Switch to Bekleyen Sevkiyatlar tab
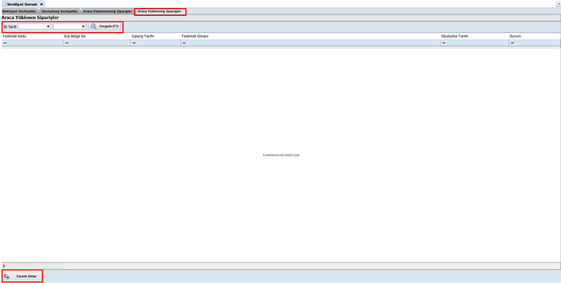561x283 pixels. (19, 11)
